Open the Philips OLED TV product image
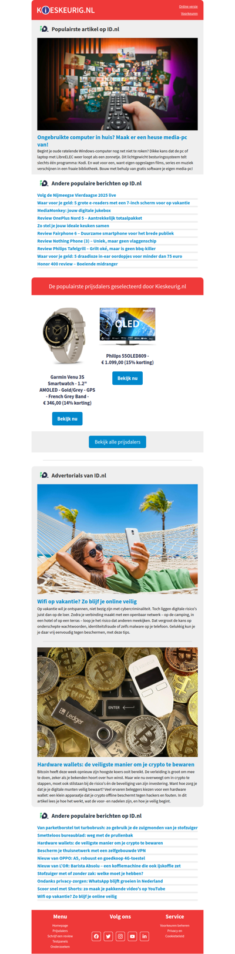The image size is (235, 954). pos(127,327)
